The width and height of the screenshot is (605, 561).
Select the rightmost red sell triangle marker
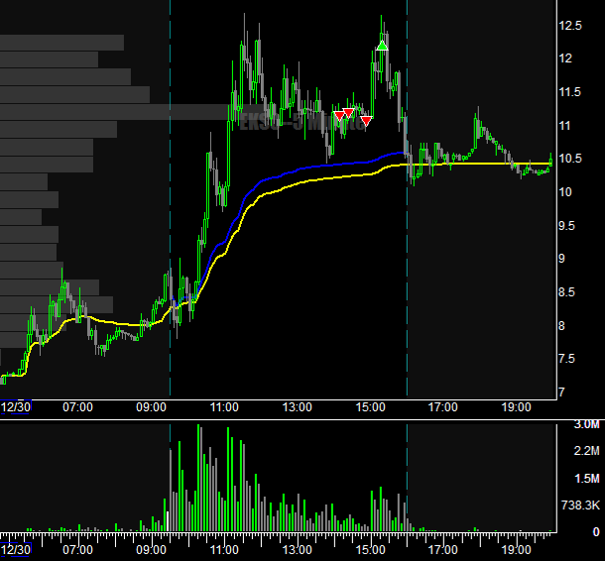click(366, 121)
